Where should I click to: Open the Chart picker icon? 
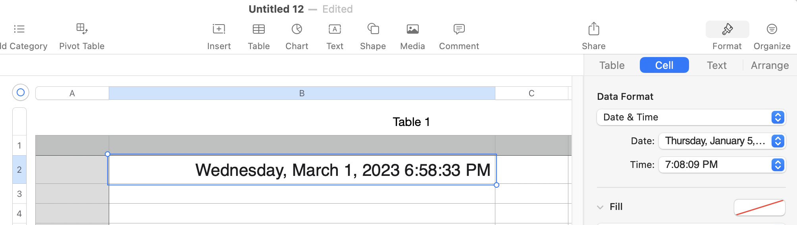coord(297,29)
